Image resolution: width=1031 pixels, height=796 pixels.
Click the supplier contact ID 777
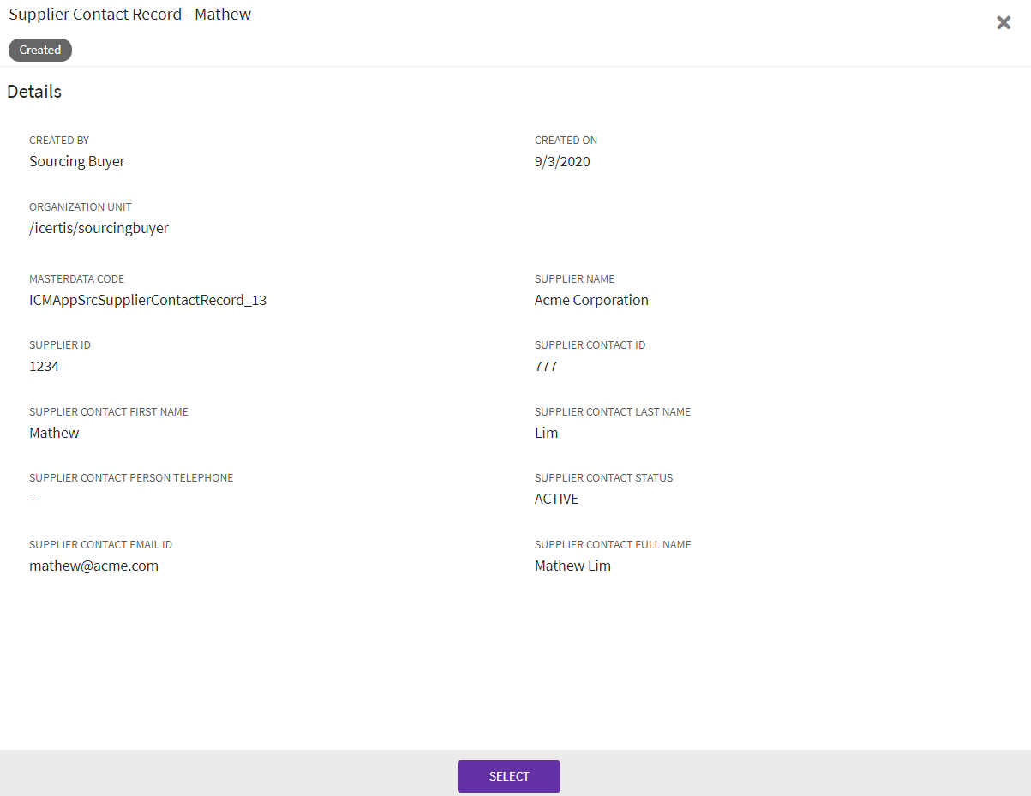coord(546,366)
